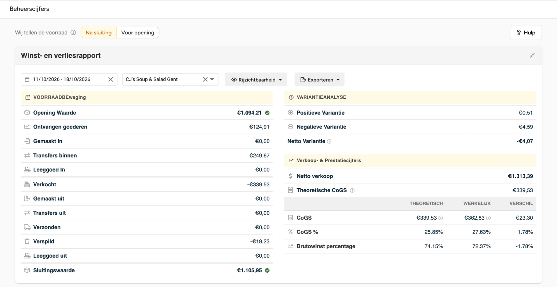Click percent icon of CoGS % row
Image resolution: width=557 pixels, height=287 pixels.
pos(291,232)
